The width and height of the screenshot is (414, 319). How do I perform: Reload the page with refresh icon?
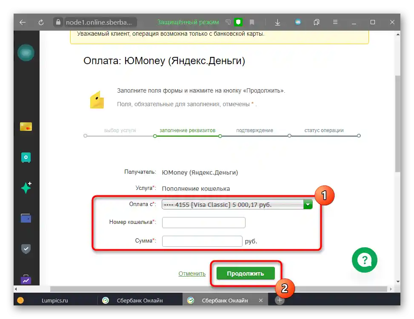41,23
